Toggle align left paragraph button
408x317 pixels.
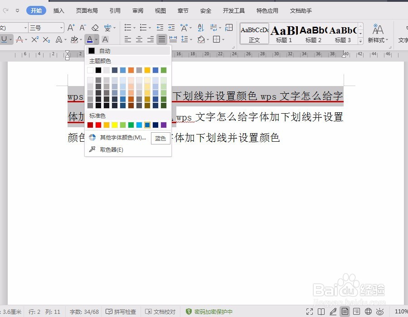tap(127, 39)
